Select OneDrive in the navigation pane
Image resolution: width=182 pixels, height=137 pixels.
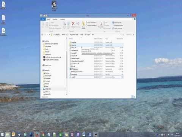47,41
